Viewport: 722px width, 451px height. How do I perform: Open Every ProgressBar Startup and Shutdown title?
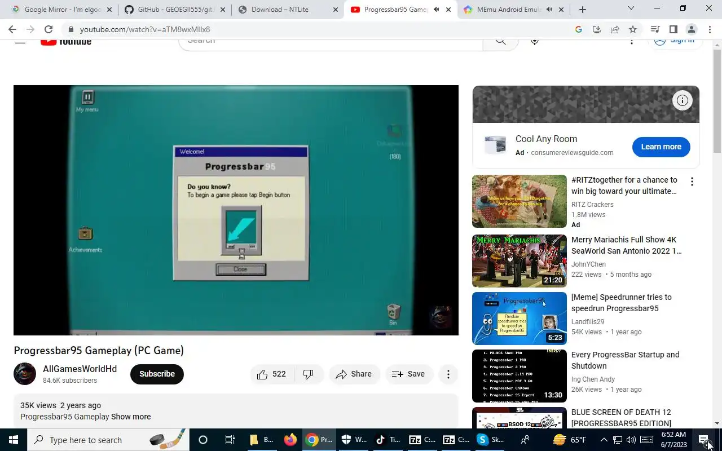click(x=626, y=360)
